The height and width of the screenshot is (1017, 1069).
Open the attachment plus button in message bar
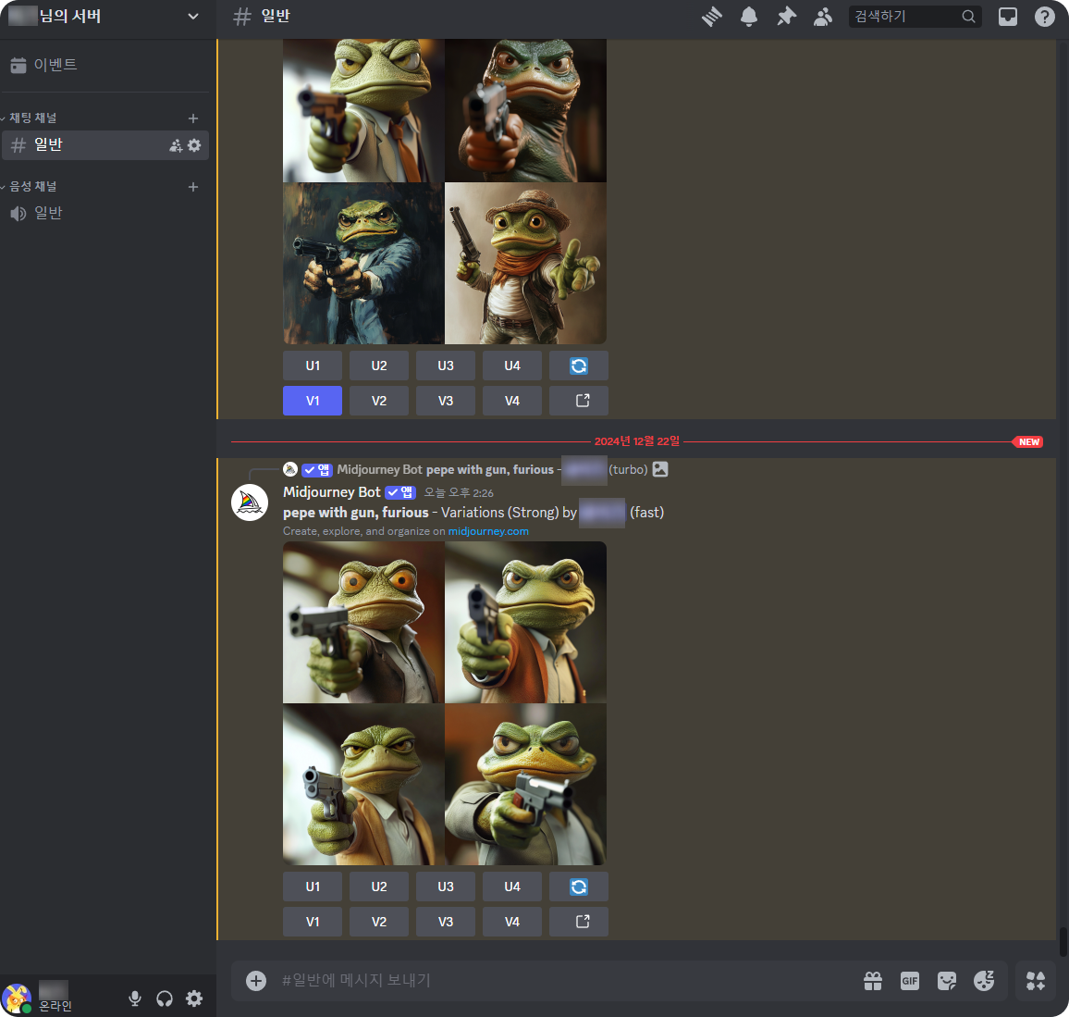coord(256,981)
